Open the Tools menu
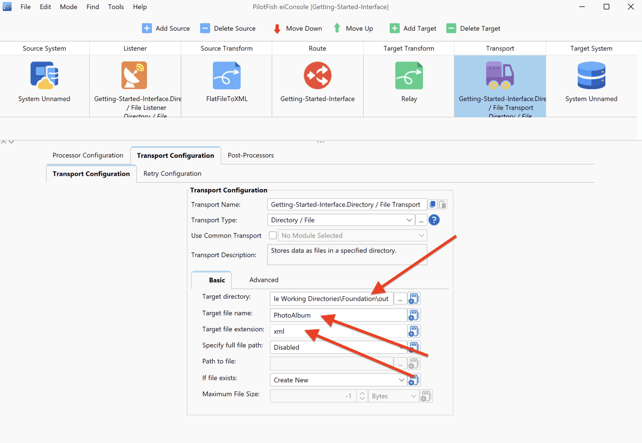642x443 pixels. [116, 7]
